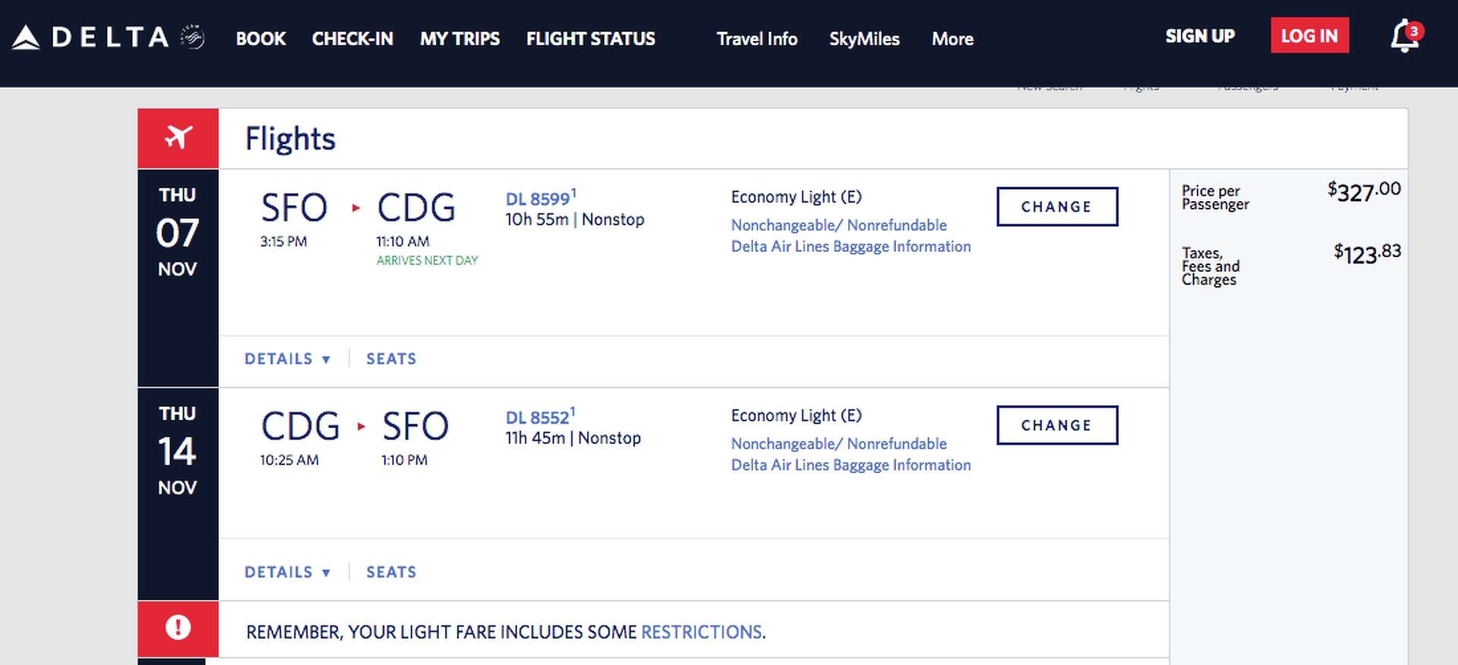Open FLIGHT STATUS in the navigation
This screenshot has height=665, width=1458.
point(591,39)
